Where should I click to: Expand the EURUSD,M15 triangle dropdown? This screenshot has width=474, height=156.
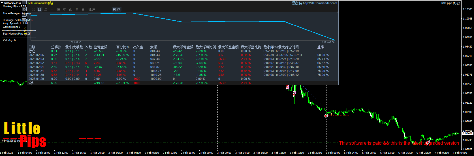[x=2, y=3]
